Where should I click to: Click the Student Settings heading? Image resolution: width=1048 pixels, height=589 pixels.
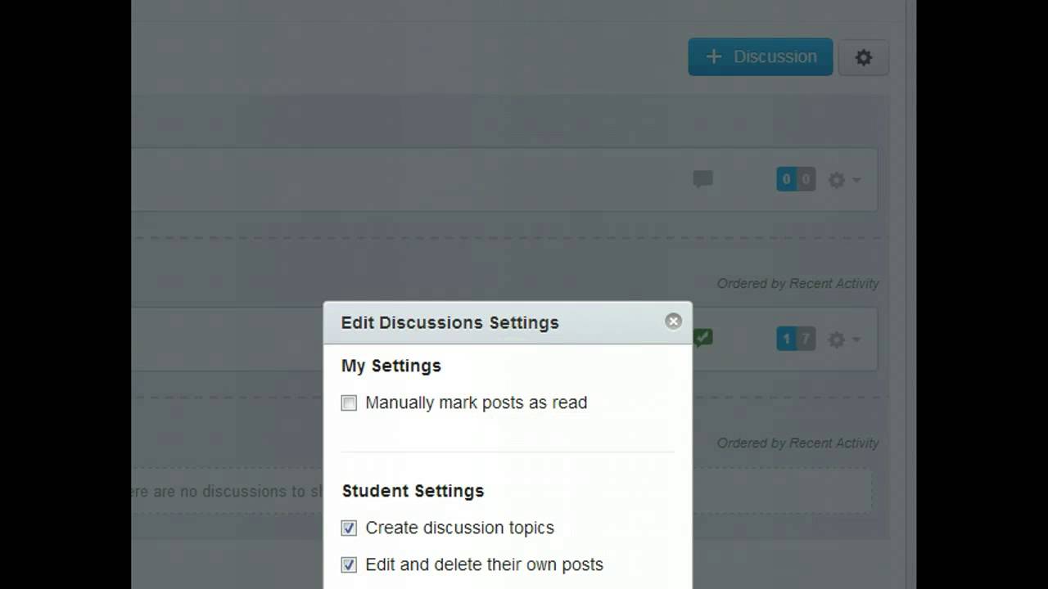pyautogui.click(x=413, y=491)
